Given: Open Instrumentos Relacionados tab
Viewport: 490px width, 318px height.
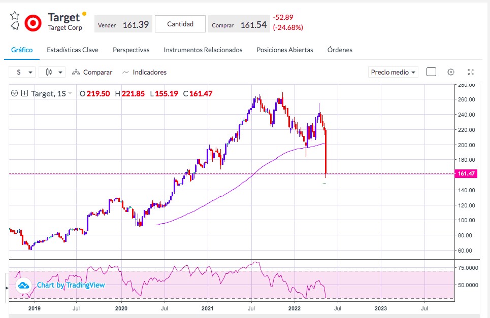Looking at the screenshot, I should pyautogui.click(x=203, y=50).
